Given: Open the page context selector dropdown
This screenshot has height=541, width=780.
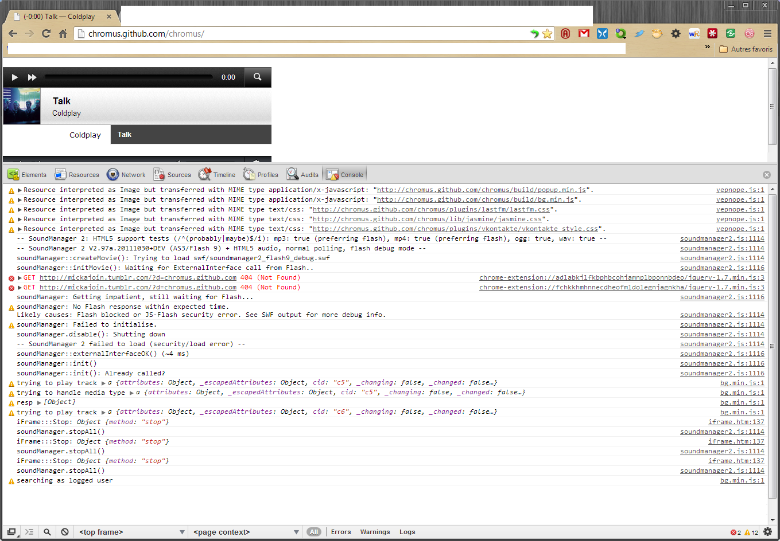Looking at the screenshot, I should point(246,532).
